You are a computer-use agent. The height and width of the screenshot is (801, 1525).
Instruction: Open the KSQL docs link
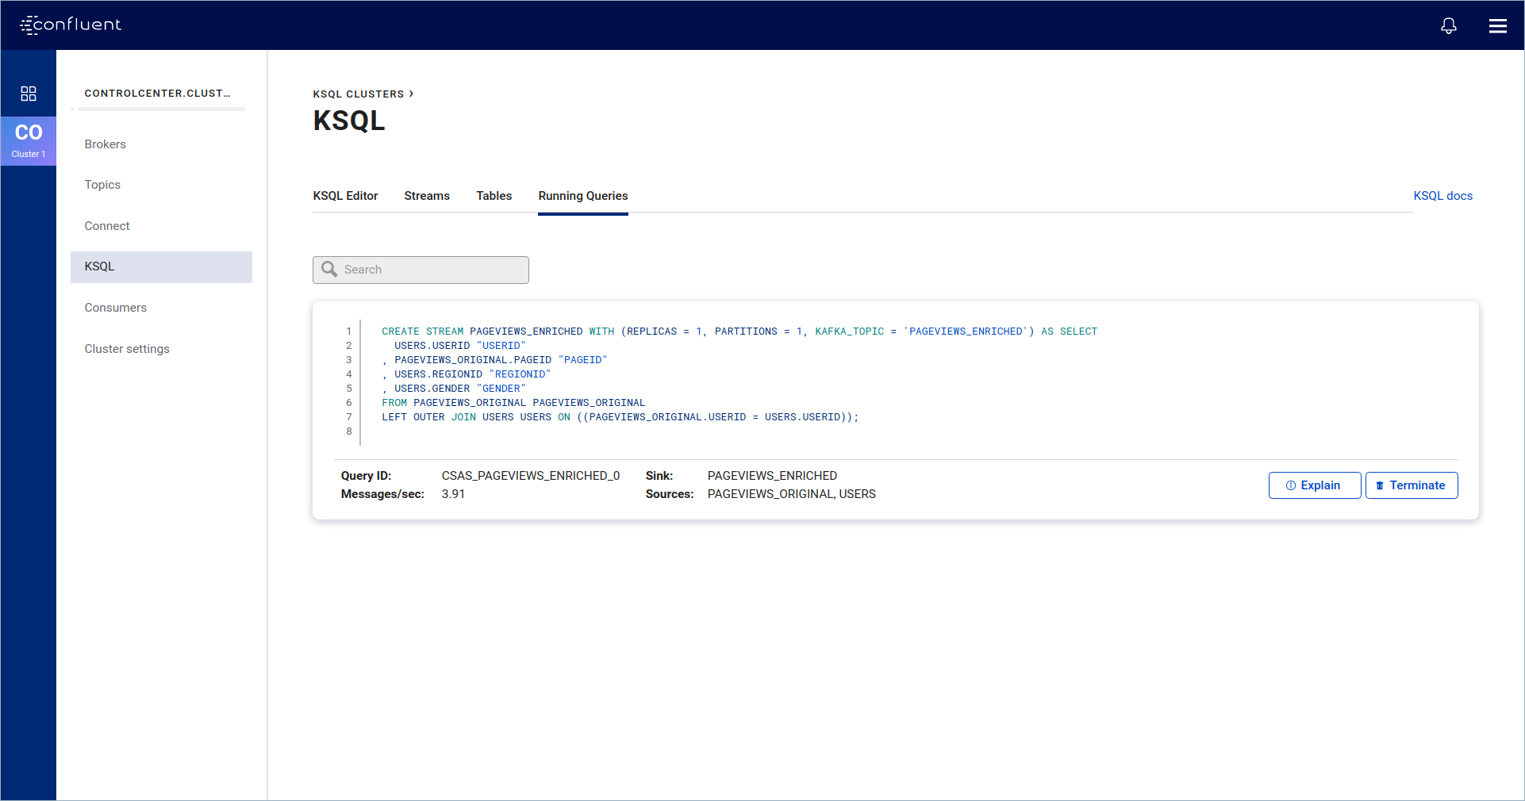click(x=1442, y=196)
